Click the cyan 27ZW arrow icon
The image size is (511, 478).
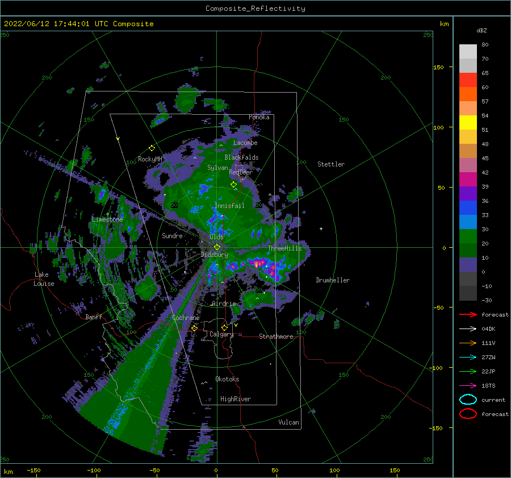coord(468,358)
